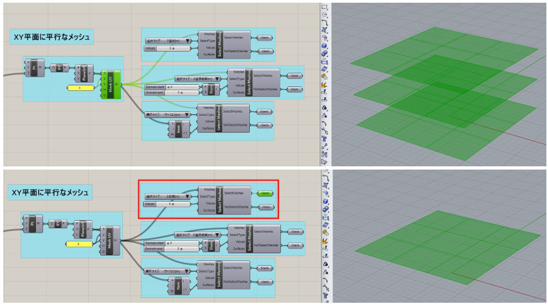This screenshot has width=548, height=306.
Task: Click the Explode starburst icon in upper Rhino toolbar
Action: pyautogui.click(x=324, y=85)
